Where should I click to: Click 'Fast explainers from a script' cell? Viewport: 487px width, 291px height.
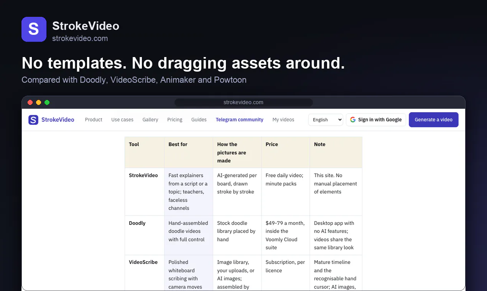[189, 192]
